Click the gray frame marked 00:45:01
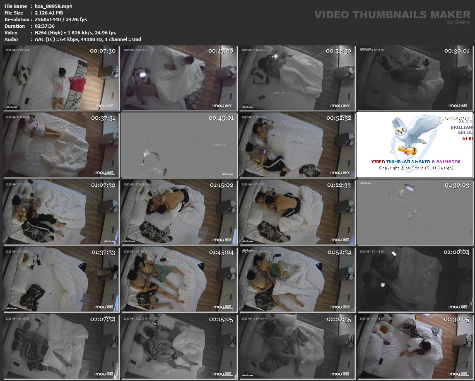475x381 pixels. coord(179,145)
